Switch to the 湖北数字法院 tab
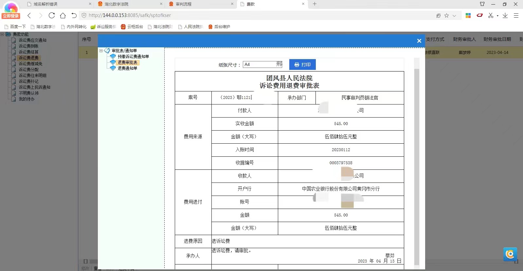The width and height of the screenshot is (523, 271). click(x=117, y=4)
